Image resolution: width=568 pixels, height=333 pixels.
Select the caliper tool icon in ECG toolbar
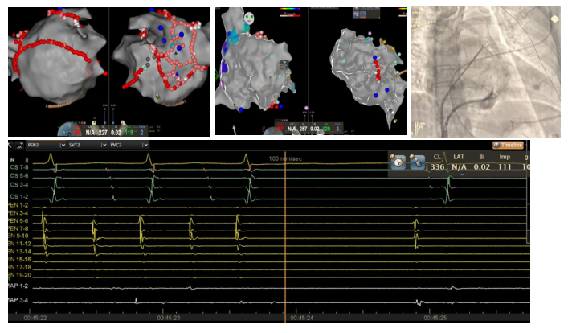(x=10, y=145)
